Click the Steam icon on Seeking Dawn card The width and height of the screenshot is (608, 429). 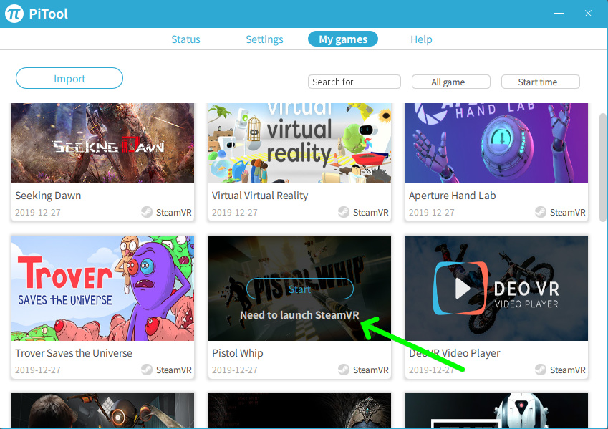pyautogui.click(x=147, y=212)
